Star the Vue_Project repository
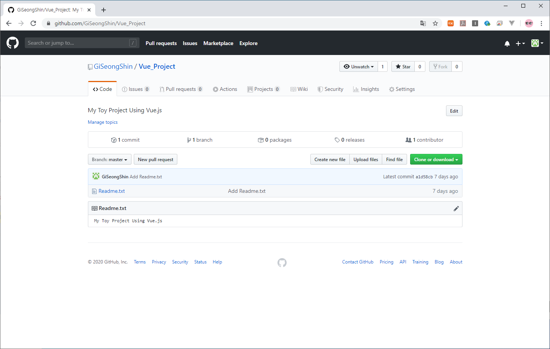 click(403, 66)
